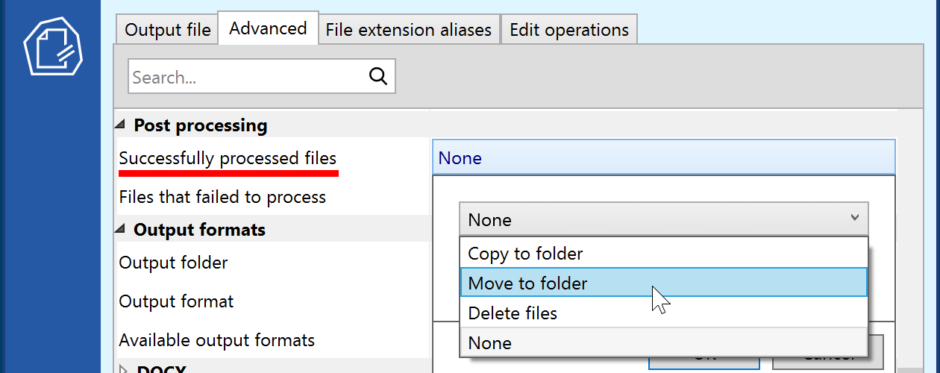
Task: Select the Files that failed to process setting
Action: (x=222, y=198)
